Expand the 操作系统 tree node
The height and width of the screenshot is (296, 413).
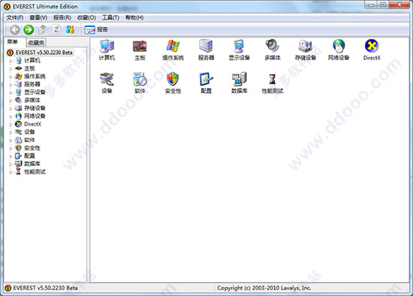tap(11, 77)
